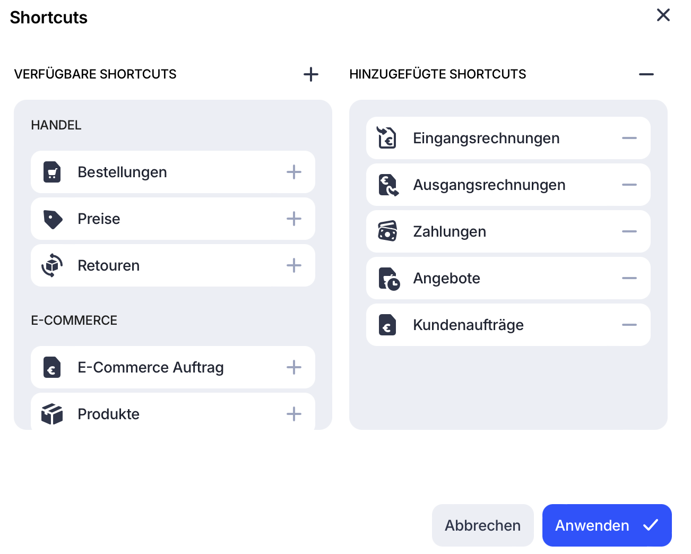Screen dimensions: 691x554
Task: Remove Eingangsrechnungen shortcut with minus
Action: [629, 138]
